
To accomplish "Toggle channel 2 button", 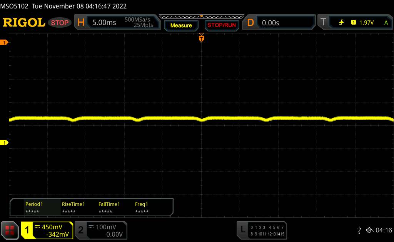I will [x=81, y=230].
